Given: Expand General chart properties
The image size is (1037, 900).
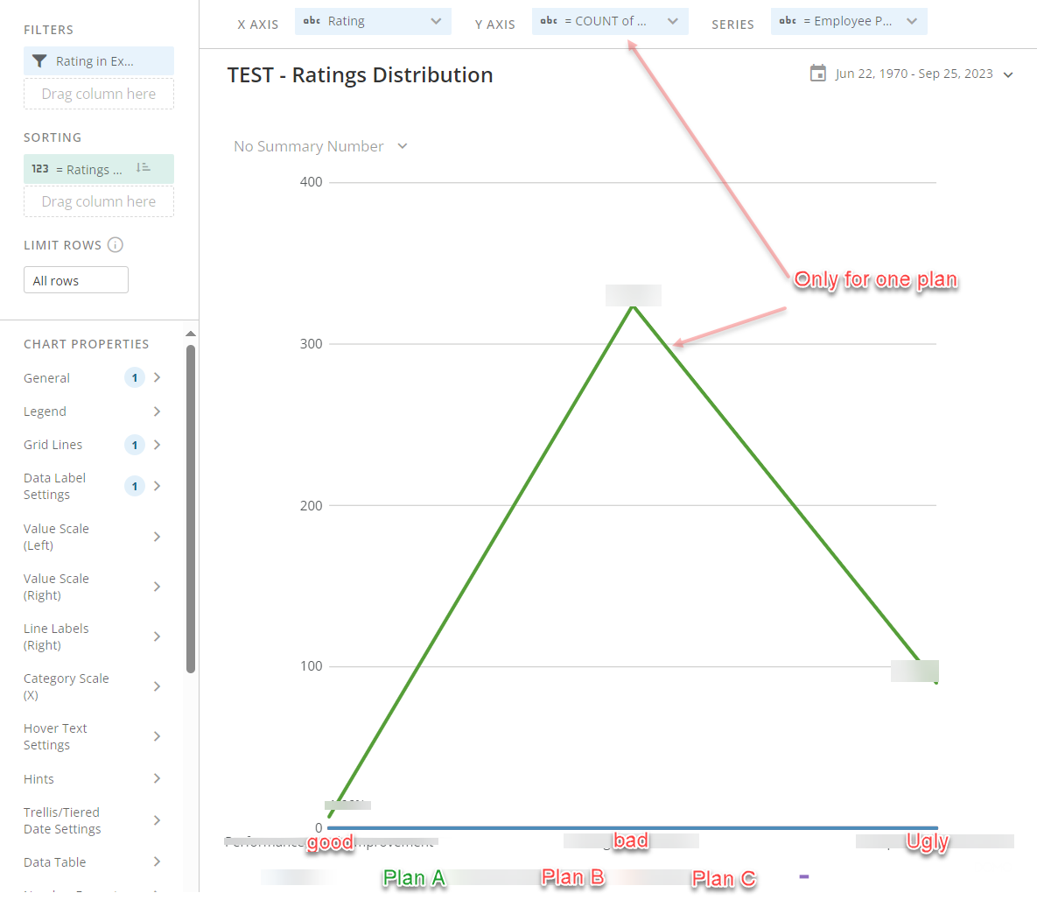Looking at the screenshot, I should tap(157, 377).
